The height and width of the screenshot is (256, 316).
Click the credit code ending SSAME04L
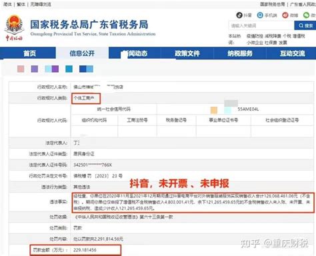pyautogui.click(x=248, y=109)
